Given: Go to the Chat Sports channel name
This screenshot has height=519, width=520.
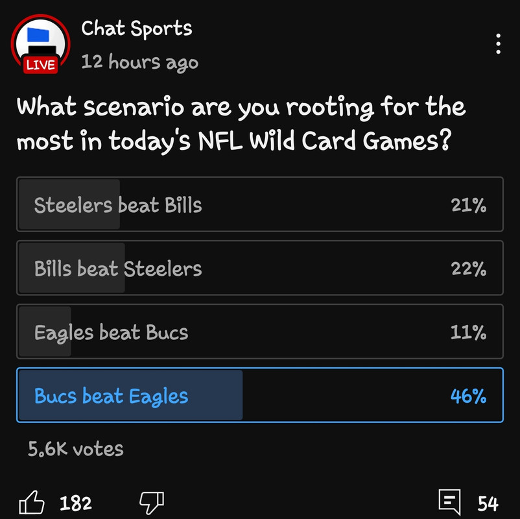Looking at the screenshot, I should (x=137, y=29).
